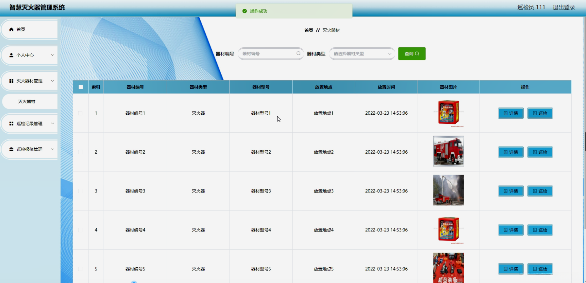Click the 放置地点4 cell
The height and width of the screenshot is (283, 586).
coord(324,230)
